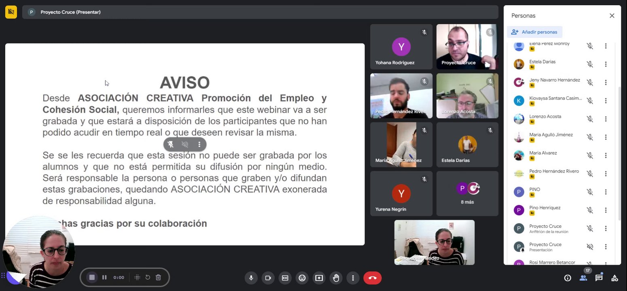This screenshot has width=627, height=291.
Task: Open the chat panel icon
Action: coord(599,278)
